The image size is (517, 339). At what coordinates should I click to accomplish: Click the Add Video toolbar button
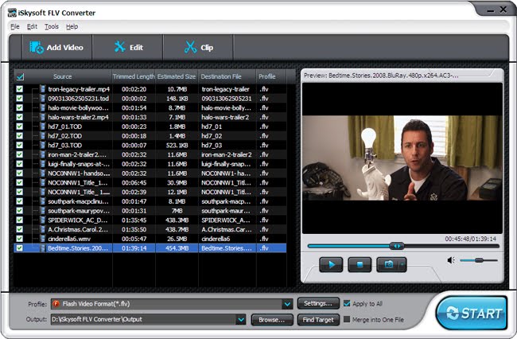click(56, 48)
